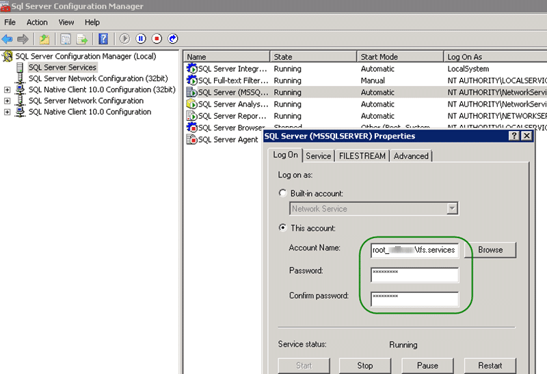Switch to the Service tab
547x374 pixels.
[318, 156]
